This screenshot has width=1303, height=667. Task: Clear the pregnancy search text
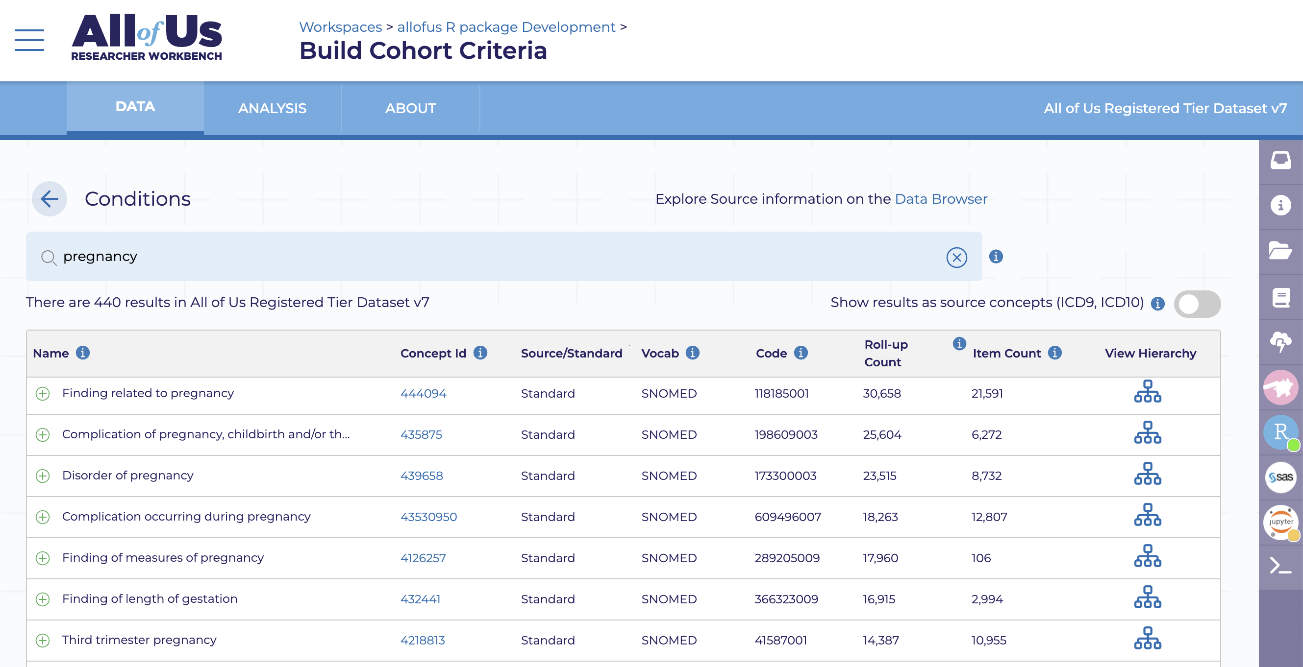(956, 257)
